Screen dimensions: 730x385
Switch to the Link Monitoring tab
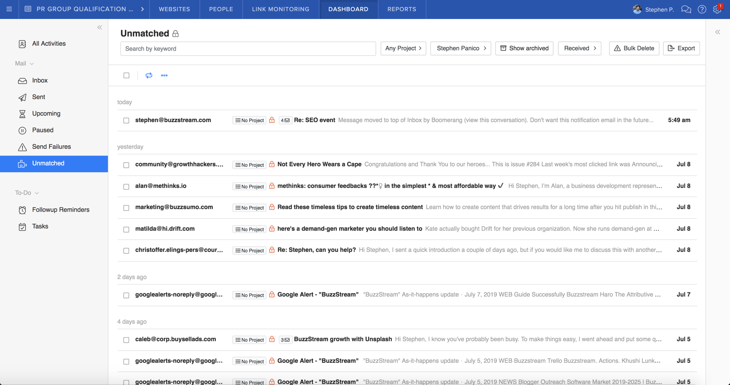point(281,9)
